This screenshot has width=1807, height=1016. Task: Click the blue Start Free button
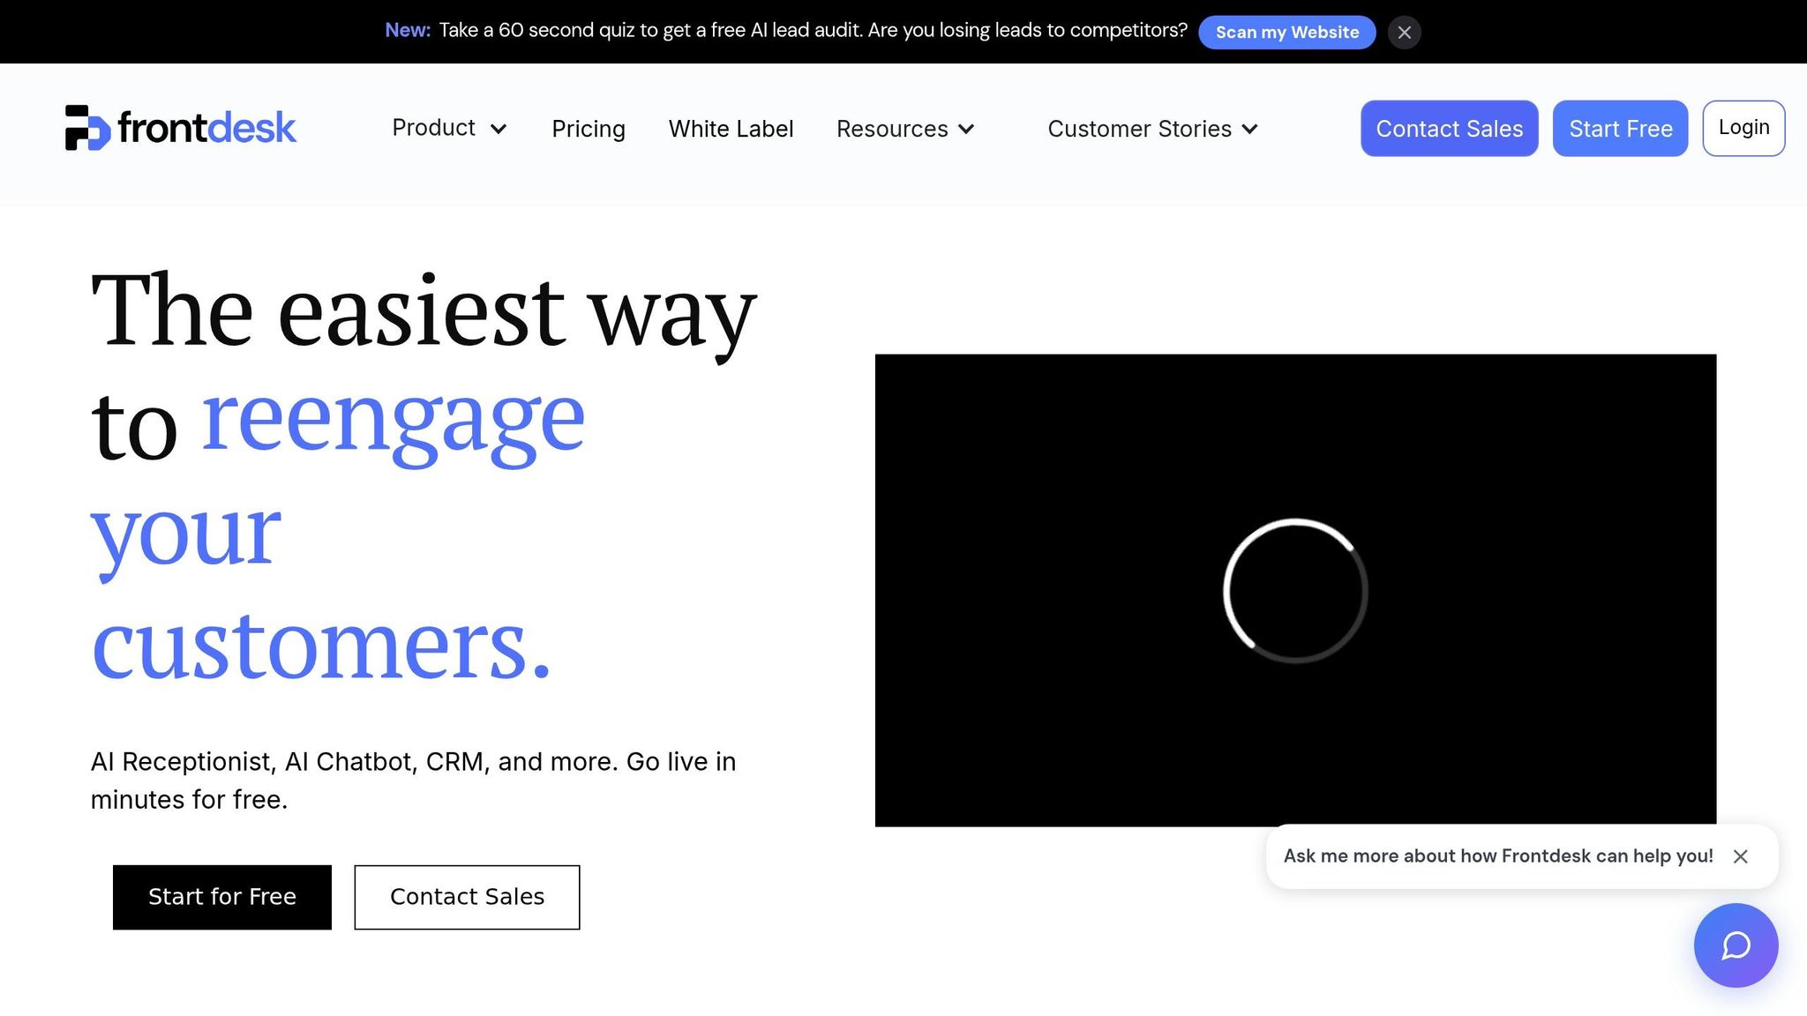(1620, 129)
